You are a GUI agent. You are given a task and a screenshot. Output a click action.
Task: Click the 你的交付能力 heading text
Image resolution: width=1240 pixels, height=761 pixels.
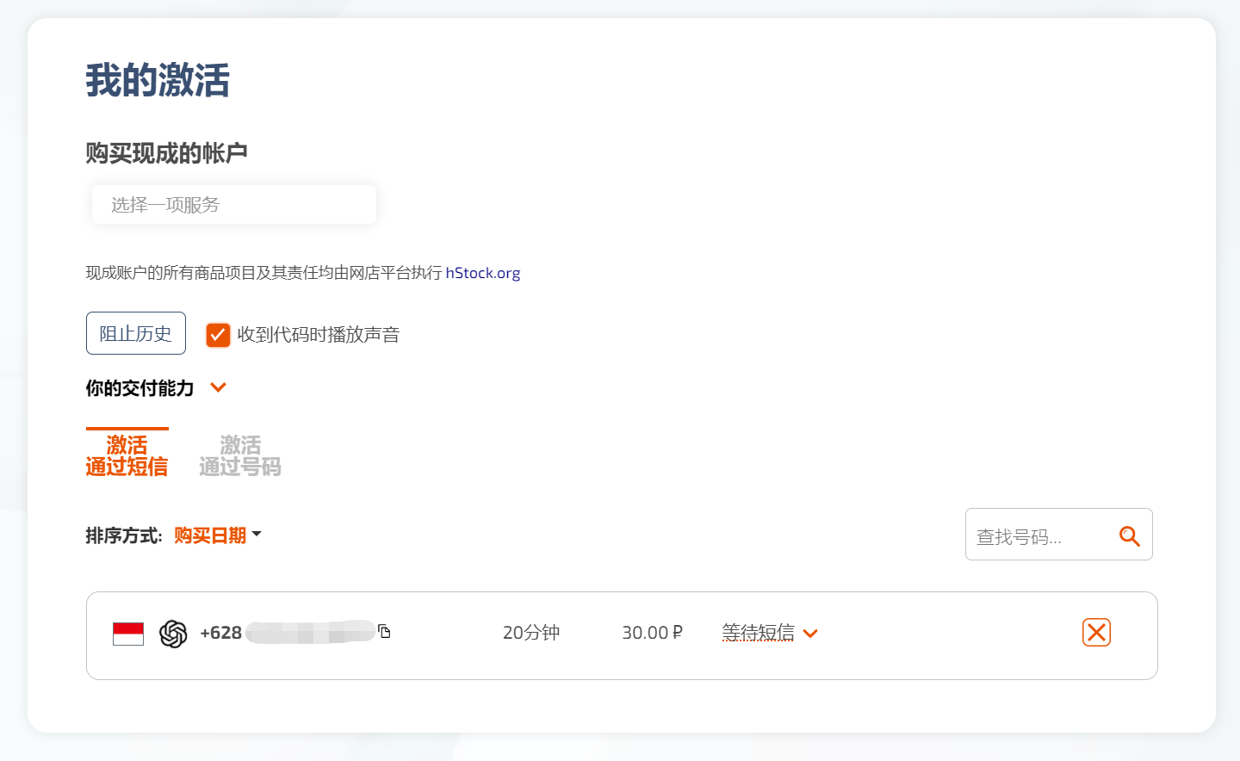[x=139, y=388]
